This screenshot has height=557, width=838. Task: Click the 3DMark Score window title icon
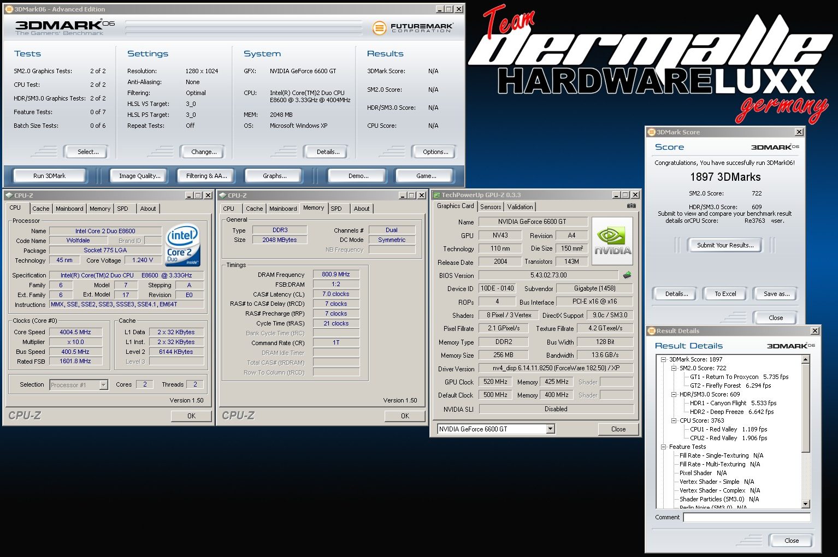(651, 132)
